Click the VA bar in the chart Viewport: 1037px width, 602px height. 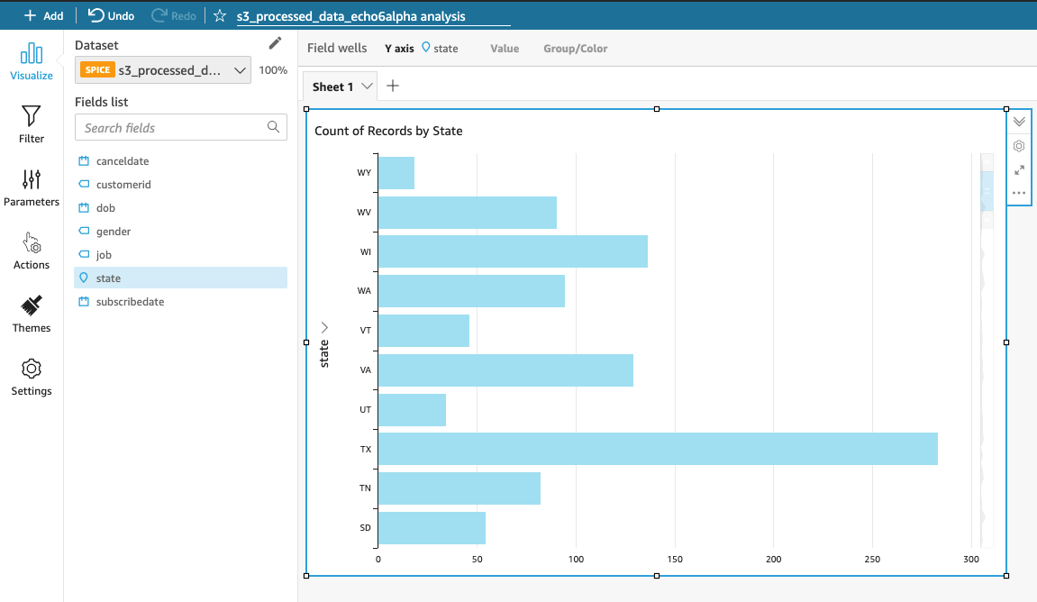click(505, 369)
